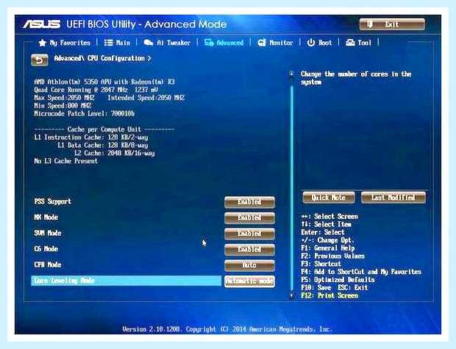Click the Ai Tweaker tab icon
This screenshot has width=456, height=349.
click(149, 43)
